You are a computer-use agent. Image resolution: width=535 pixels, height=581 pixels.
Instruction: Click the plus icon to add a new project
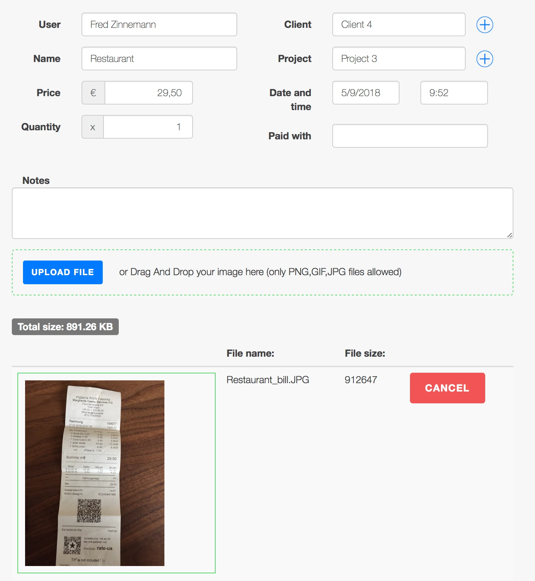484,59
